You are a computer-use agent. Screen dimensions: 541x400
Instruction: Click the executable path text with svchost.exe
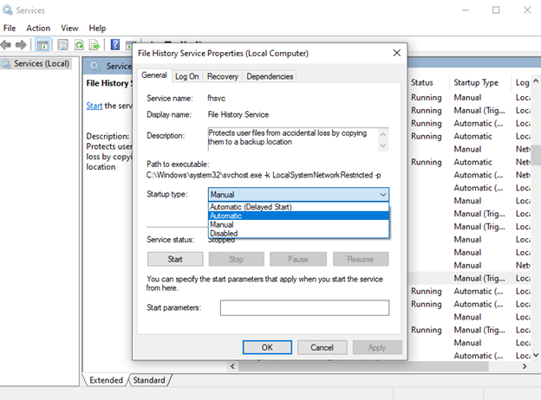coord(264,175)
